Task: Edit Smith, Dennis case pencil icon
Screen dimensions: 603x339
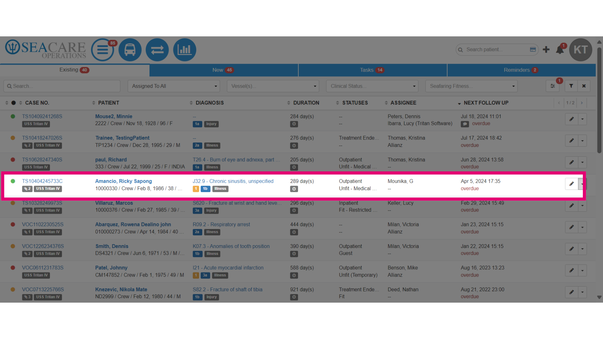Action: click(572, 249)
